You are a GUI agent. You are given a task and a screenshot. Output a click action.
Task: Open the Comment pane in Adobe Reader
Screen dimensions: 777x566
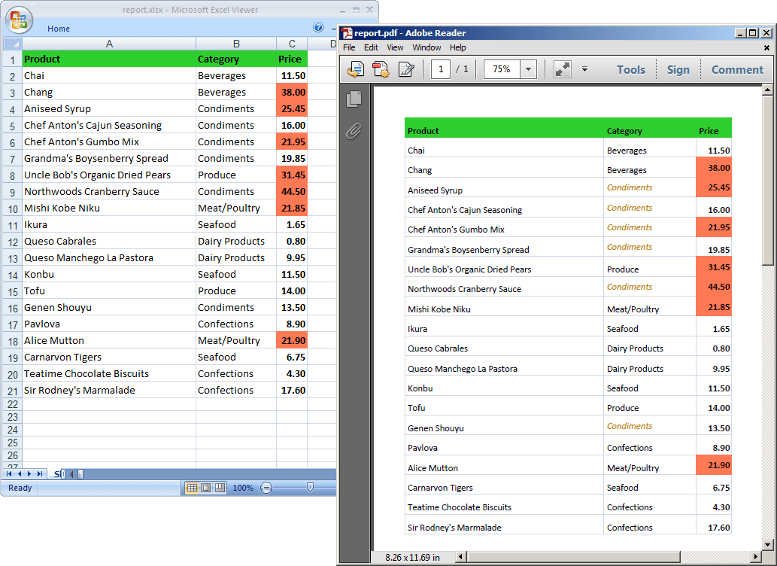pos(736,69)
